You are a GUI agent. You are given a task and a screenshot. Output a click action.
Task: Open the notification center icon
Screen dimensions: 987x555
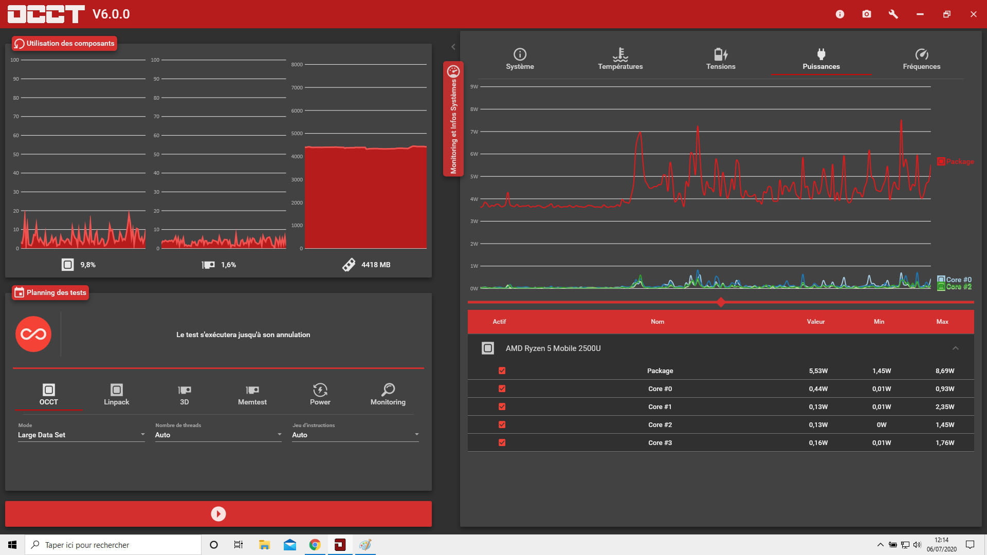click(970, 545)
